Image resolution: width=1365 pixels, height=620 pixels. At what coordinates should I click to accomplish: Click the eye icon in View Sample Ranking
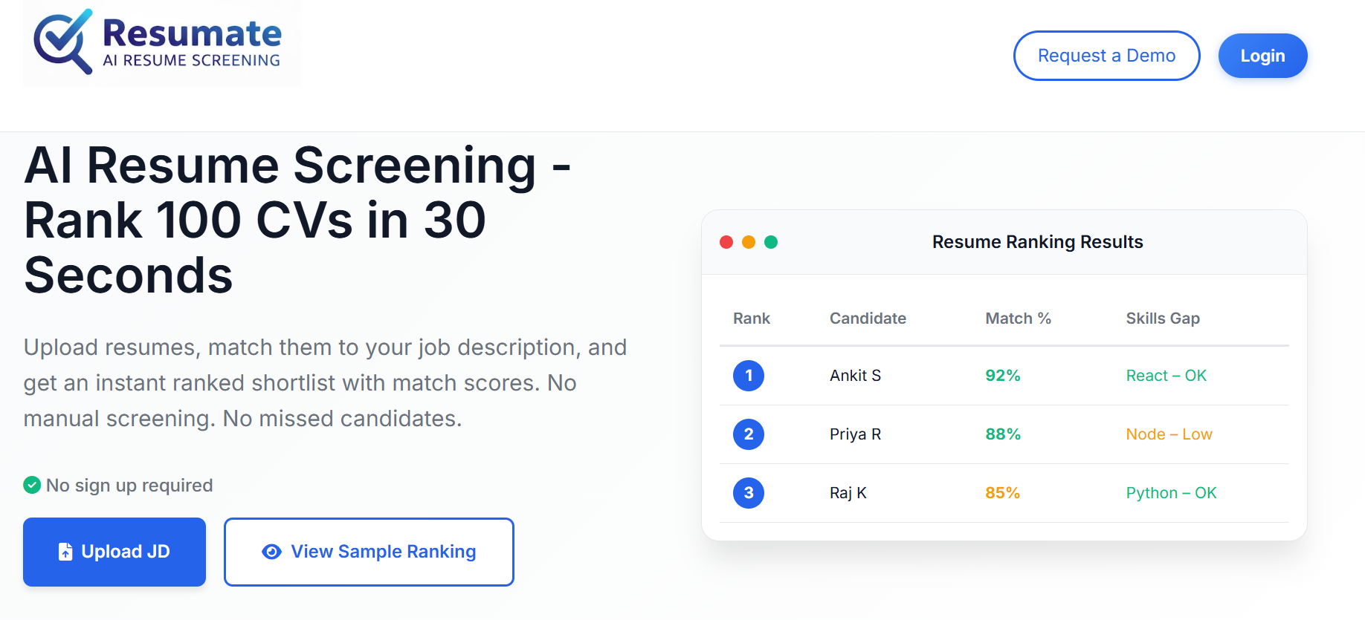272,552
